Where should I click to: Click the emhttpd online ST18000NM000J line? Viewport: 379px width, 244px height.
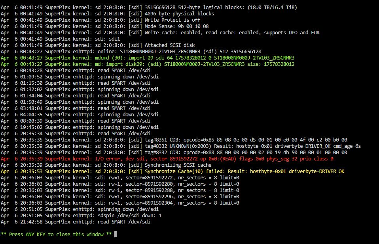point(131,52)
